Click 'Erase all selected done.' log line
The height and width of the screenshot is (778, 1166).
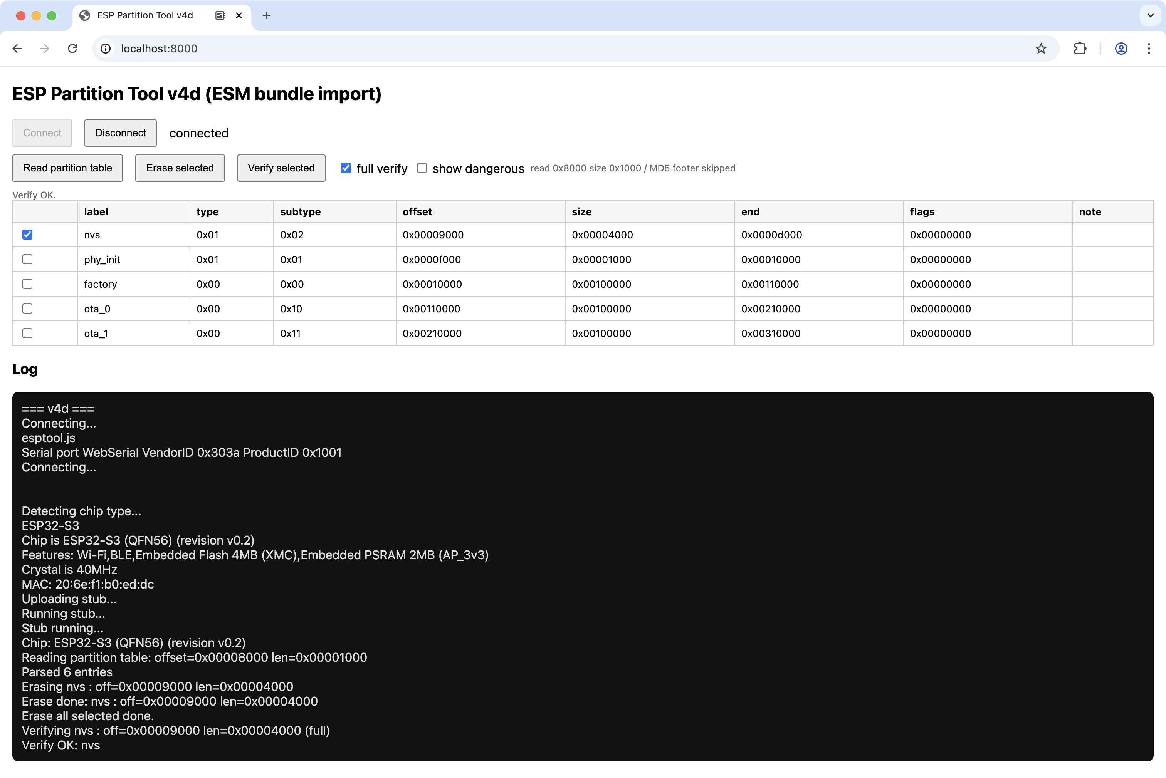click(x=87, y=716)
